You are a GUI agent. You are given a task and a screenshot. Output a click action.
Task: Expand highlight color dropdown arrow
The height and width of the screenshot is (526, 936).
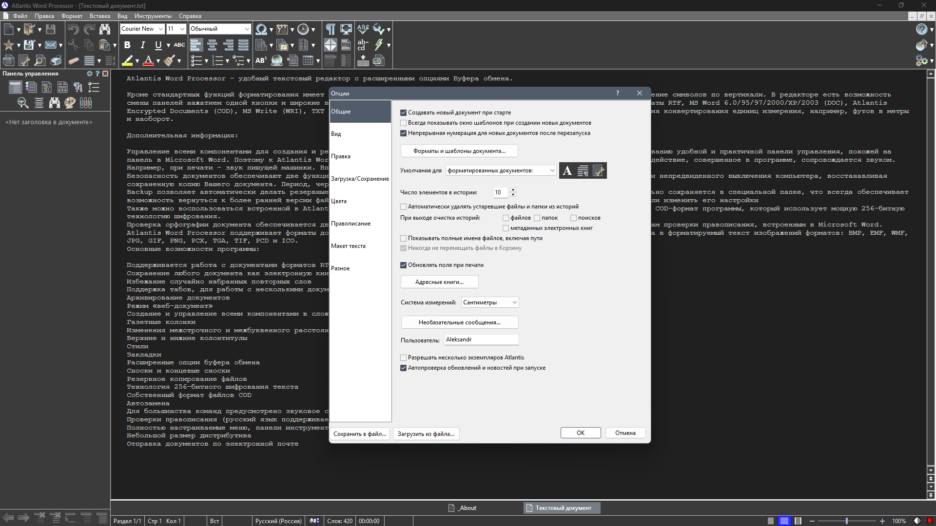[x=137, y=61]
